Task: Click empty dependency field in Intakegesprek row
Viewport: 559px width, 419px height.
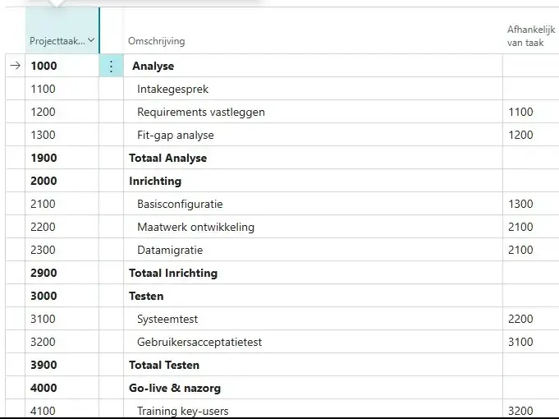Action: click(x=531, y=89)
